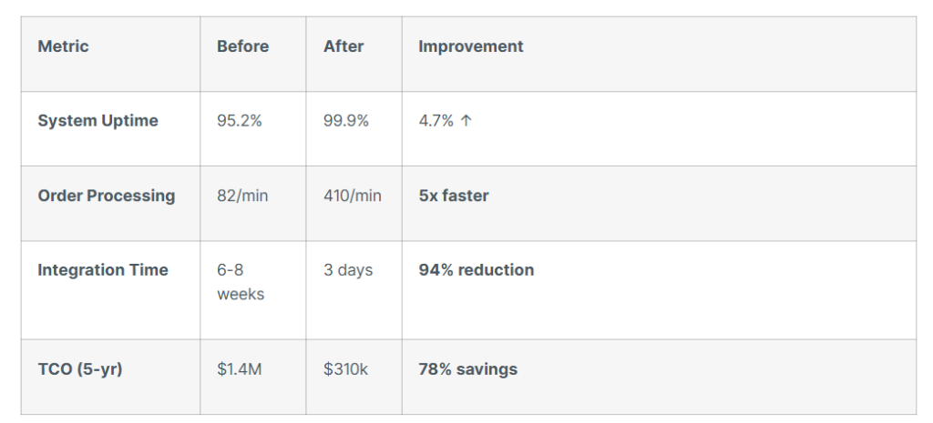
Task: Click the 82/min cell
Action: tap(242, 196)
